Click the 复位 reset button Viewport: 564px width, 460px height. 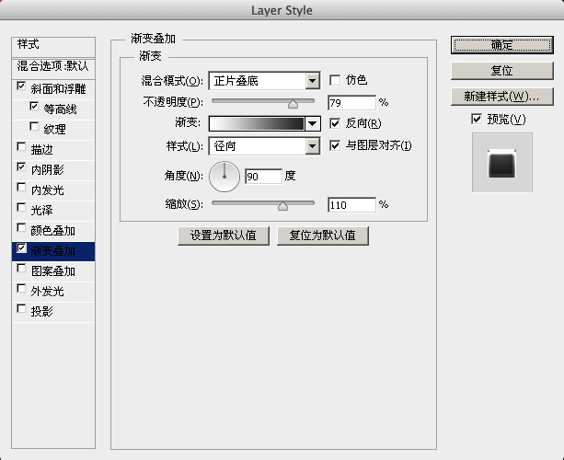click(502, 71)
